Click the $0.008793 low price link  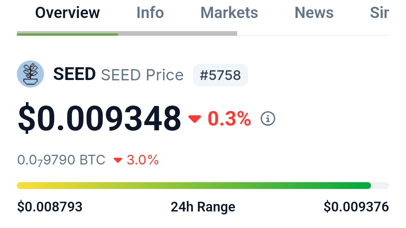coord(50,207)
